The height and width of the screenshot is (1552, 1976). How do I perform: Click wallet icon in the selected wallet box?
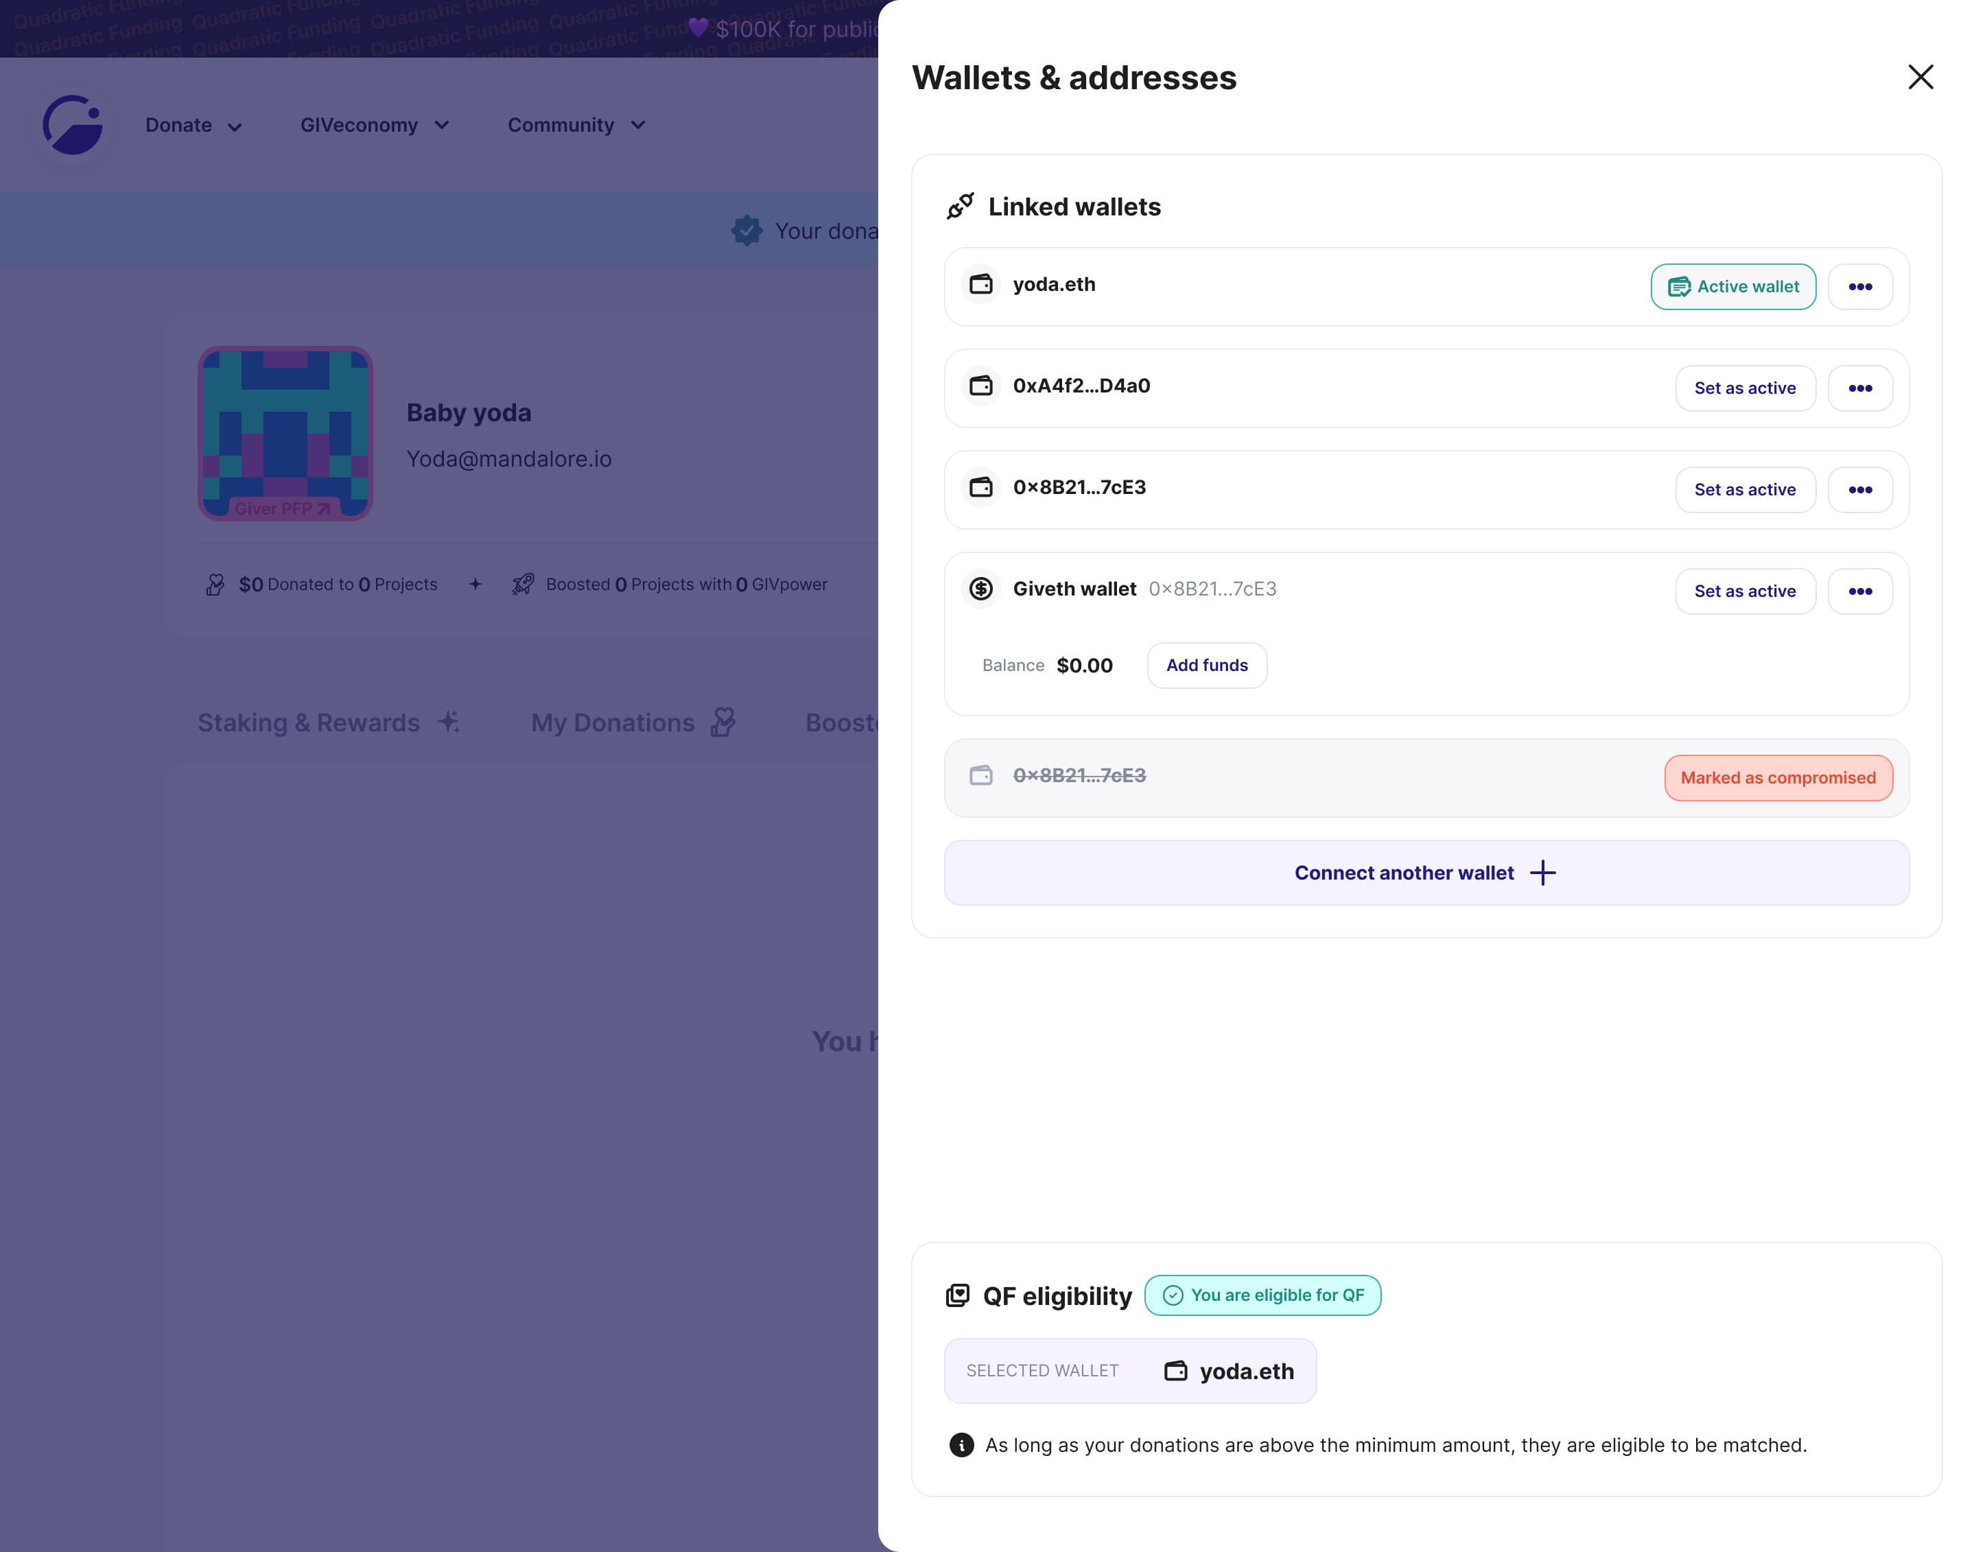pyautogui.click(x=1175, y=1371)
